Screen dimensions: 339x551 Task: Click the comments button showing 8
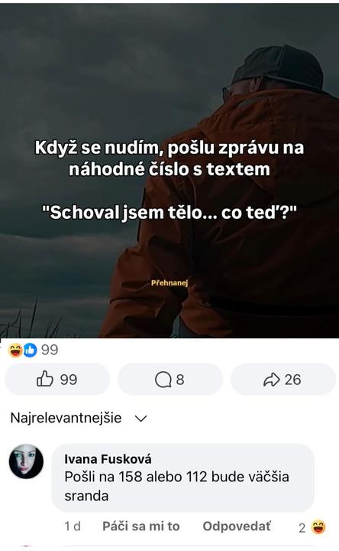[x=170, y=379]
